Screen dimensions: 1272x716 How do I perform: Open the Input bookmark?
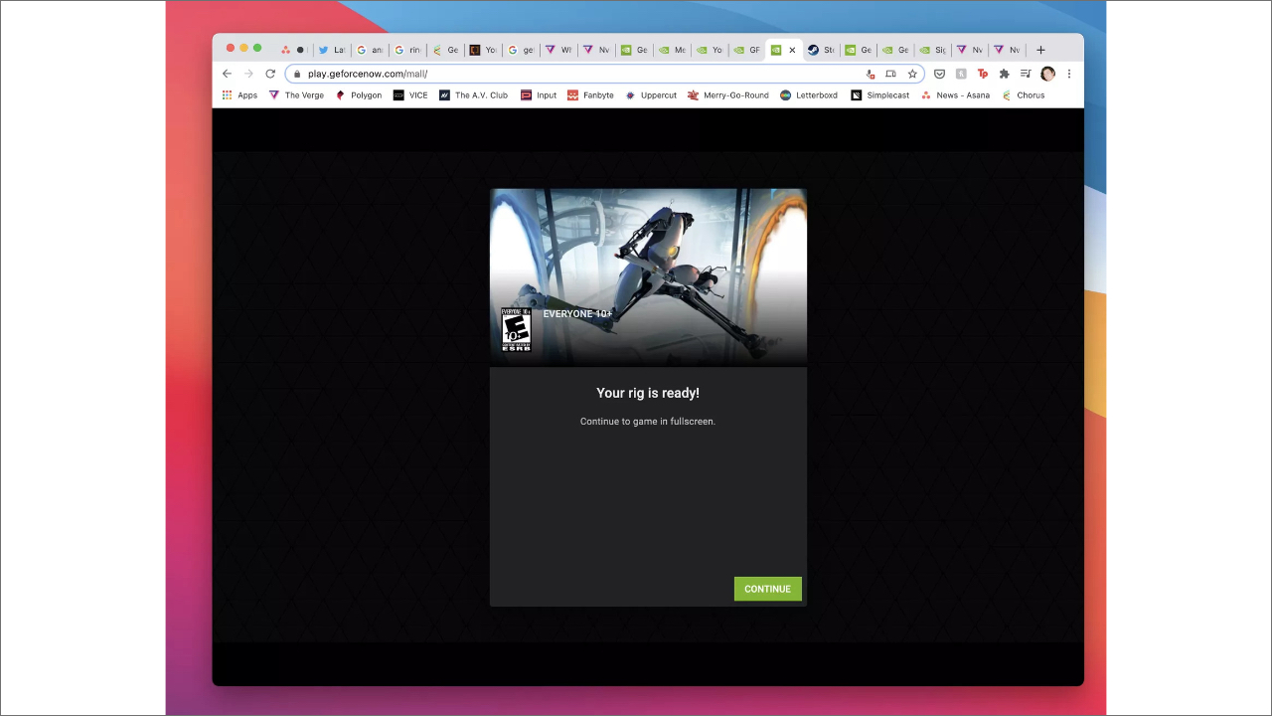pos(539,95)
